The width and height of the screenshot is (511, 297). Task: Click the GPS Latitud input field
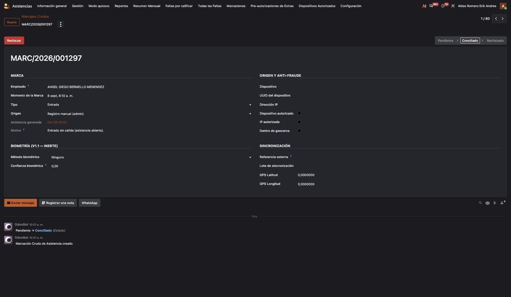pos(399,175)
